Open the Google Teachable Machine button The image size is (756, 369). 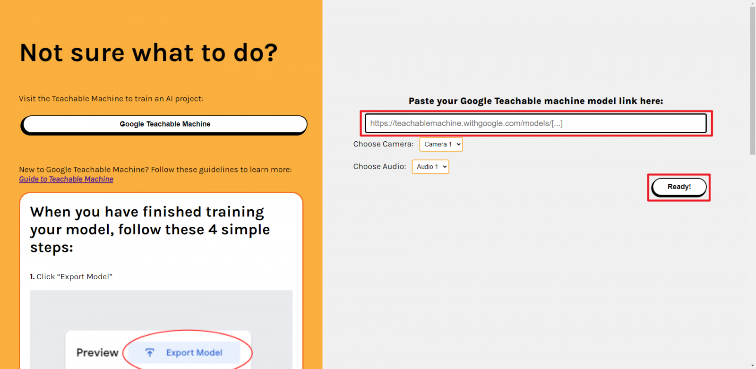[x=164, y=124]
